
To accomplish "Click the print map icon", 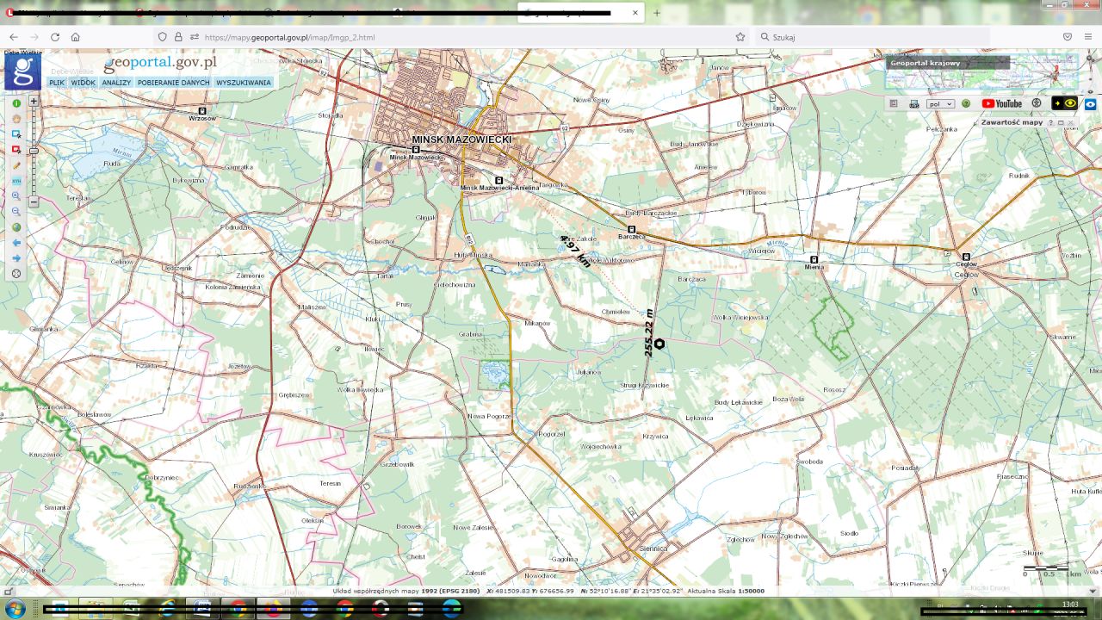I will coord(914,103).
